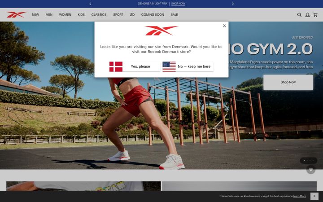Open the SALE menu

point(174,15)
